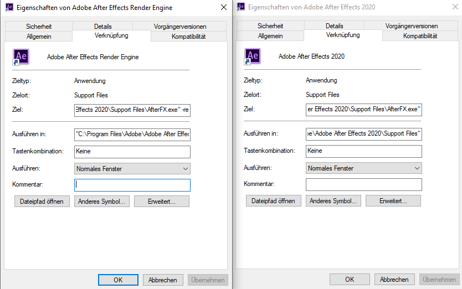462x289 pixels.
Task: Click the Ziel field in Render Engine dialog
Action: (132, 110)
